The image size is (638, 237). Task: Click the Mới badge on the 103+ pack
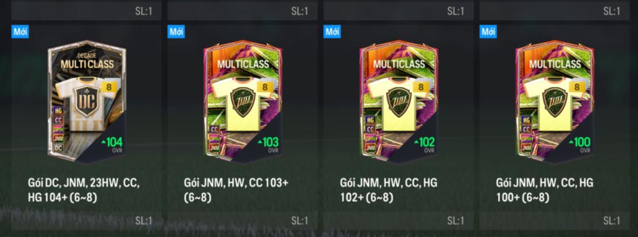176,32
